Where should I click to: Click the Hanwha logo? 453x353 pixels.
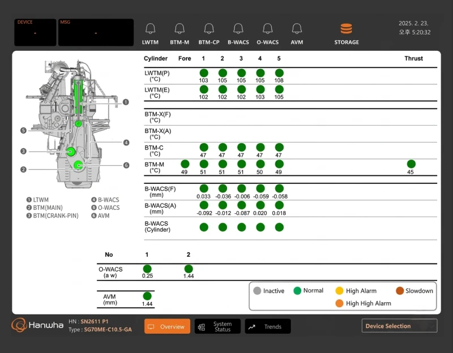point(36,326)
